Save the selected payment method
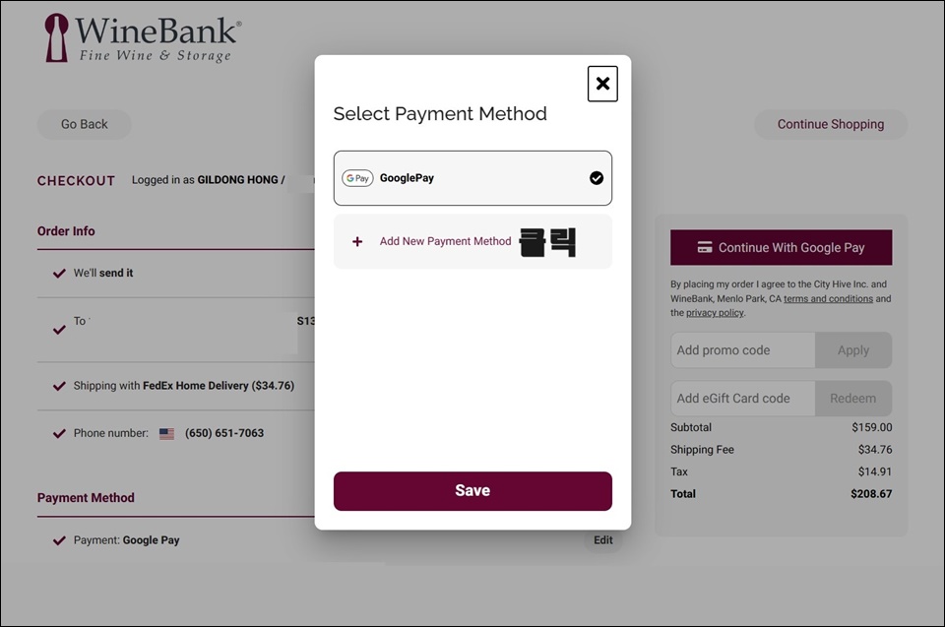The height and width of the screenshot is (627, 945). point(472,491)
